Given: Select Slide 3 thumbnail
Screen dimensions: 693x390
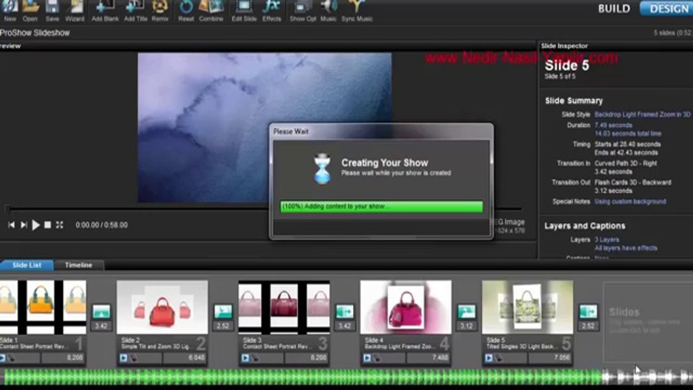Looking at the screenshot, I should point(284,307).
